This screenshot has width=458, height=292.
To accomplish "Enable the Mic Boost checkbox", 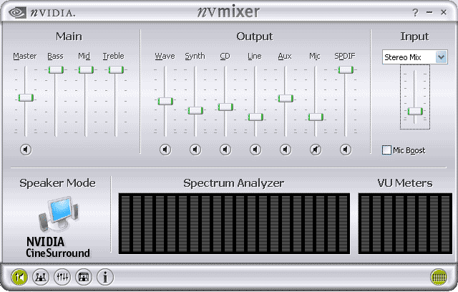I will click(387, 150).
